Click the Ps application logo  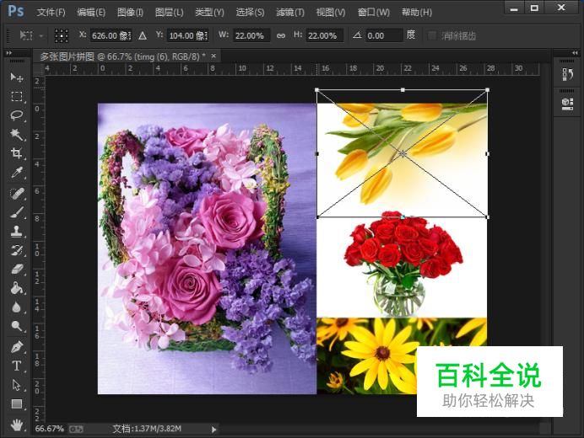(x=16, y=10)
